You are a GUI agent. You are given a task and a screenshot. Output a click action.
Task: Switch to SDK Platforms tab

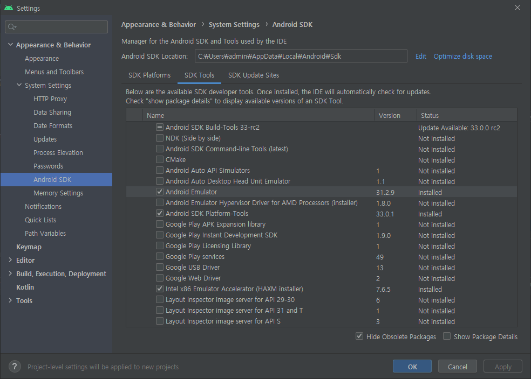click(x=149, y=75)
